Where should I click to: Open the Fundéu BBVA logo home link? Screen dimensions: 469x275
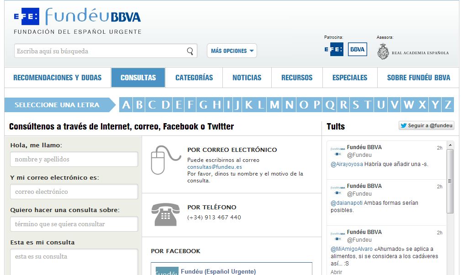(93, 16)
